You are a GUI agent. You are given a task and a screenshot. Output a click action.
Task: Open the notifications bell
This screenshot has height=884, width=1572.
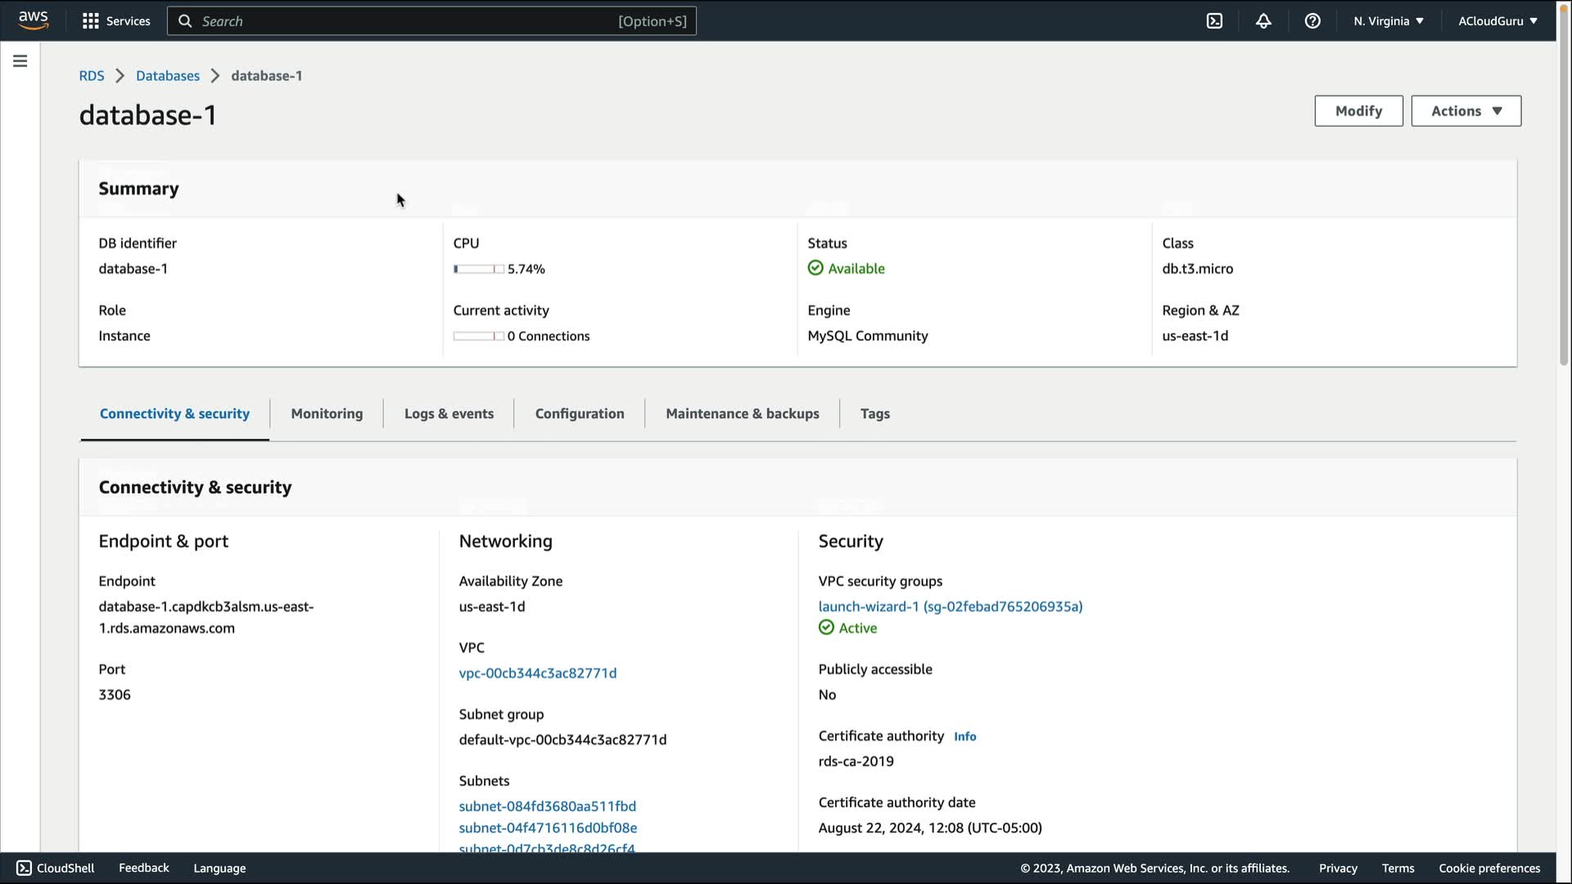click(x=1263, y=21)
